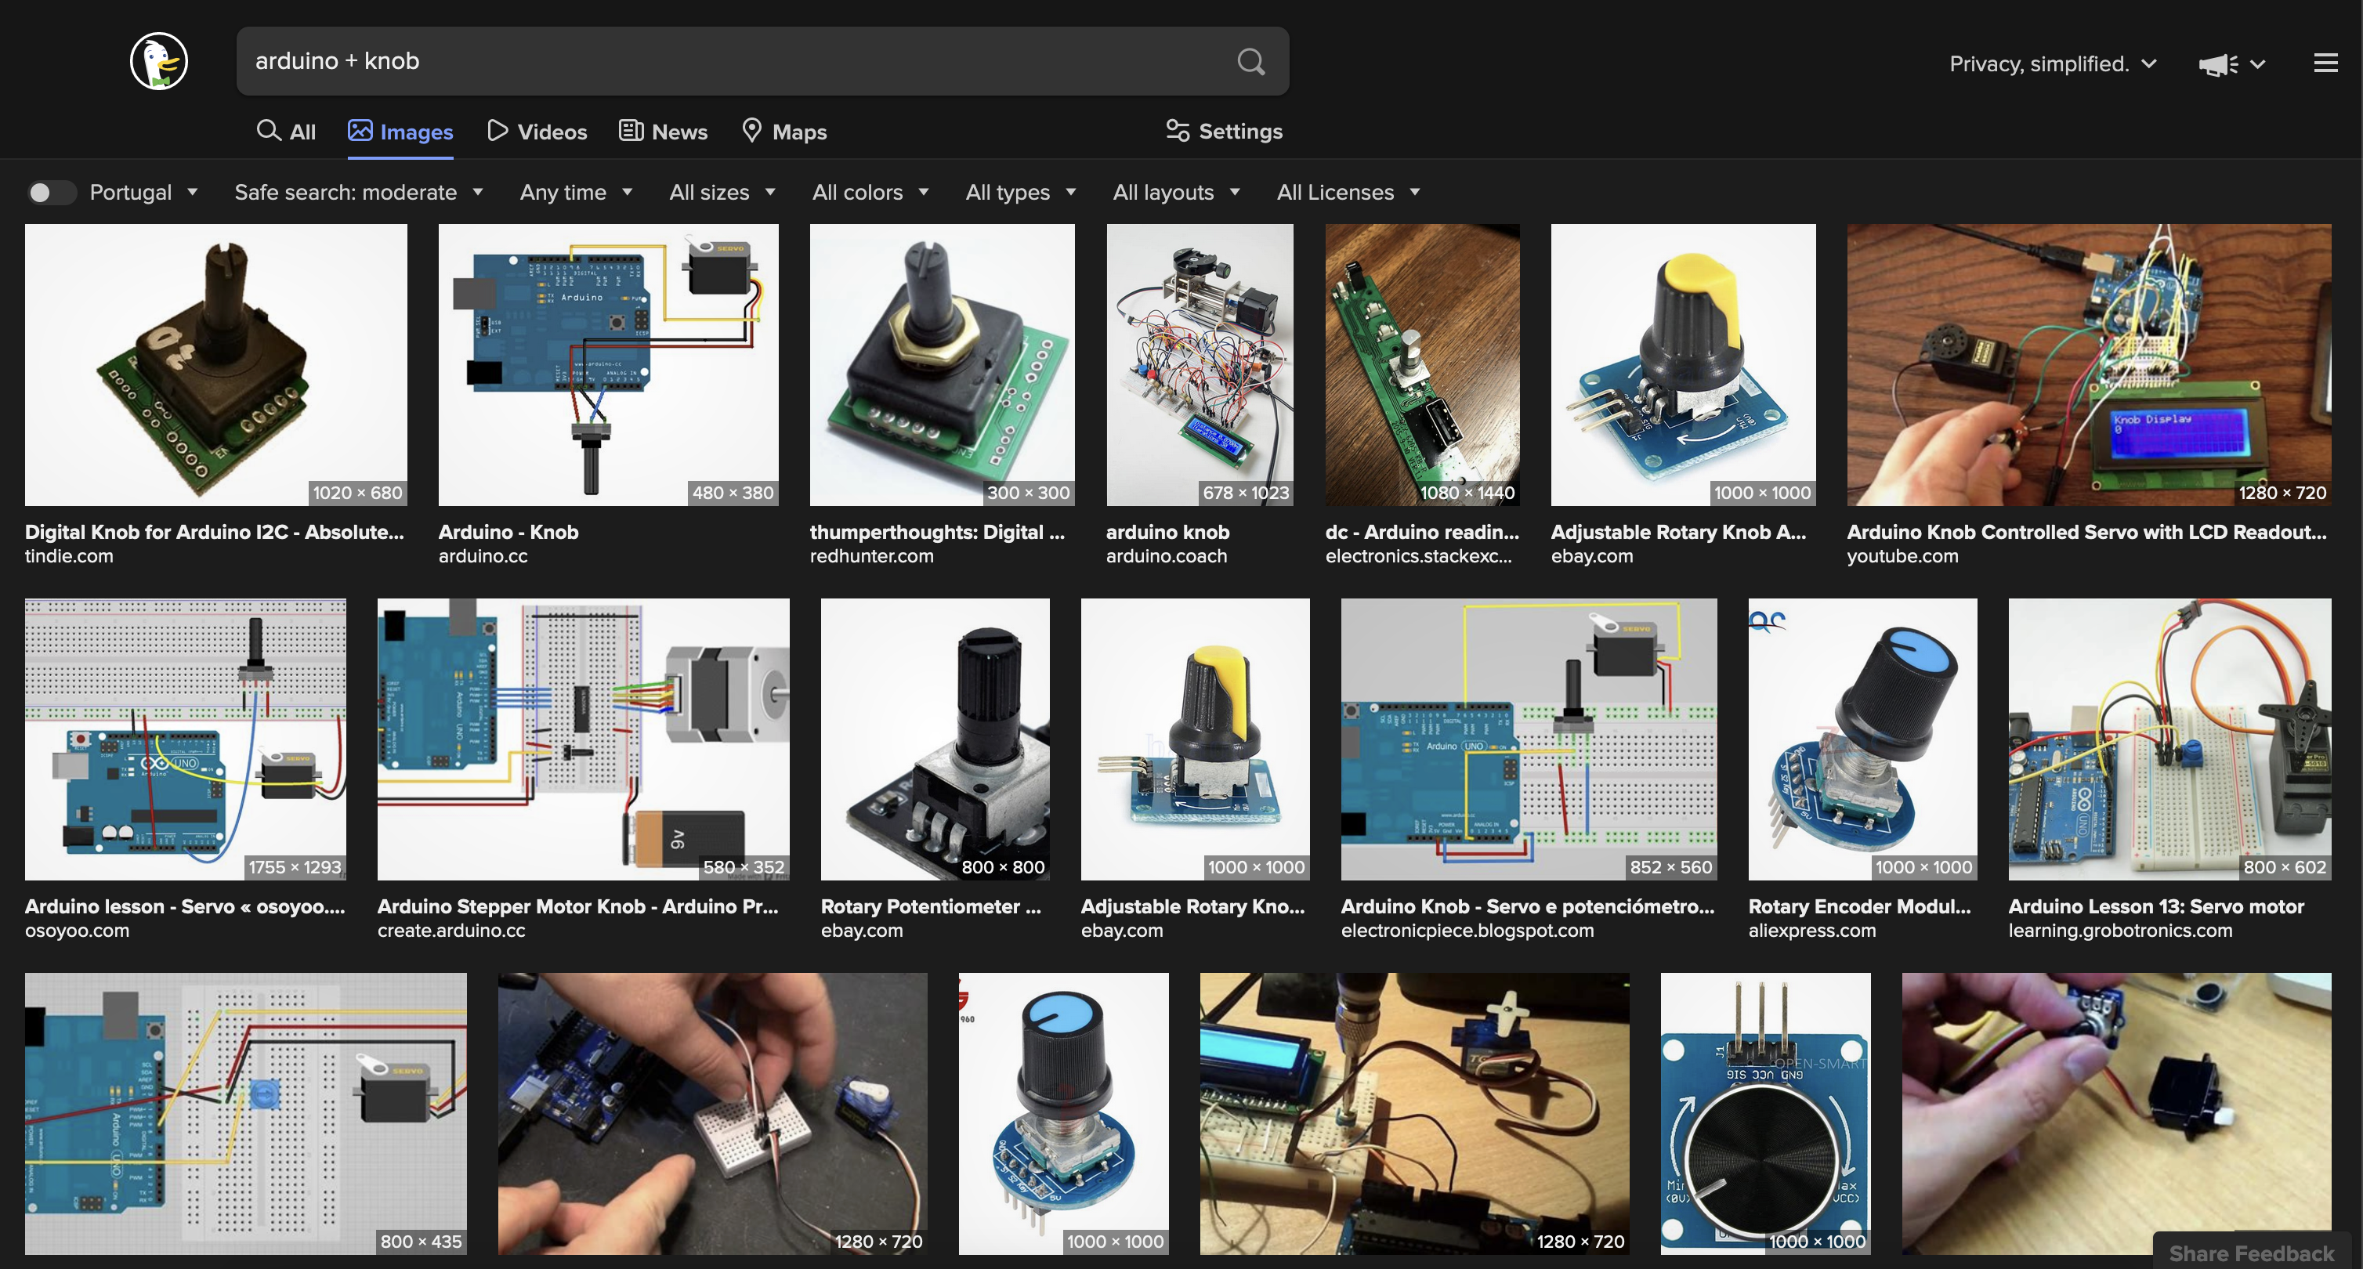
Task: Expand the All colors filter
Action: [x=870, y=193]
